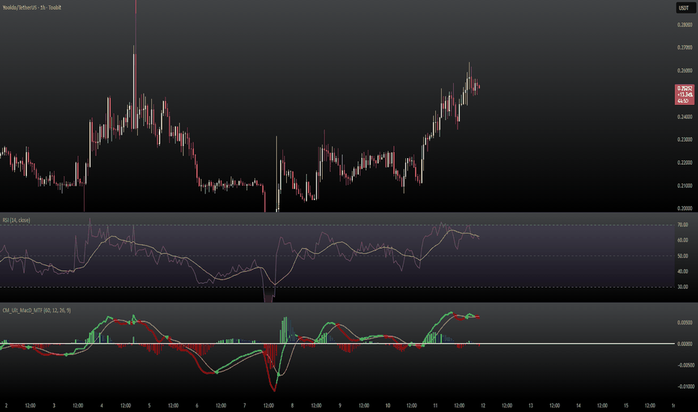Screen dimensions: 698x412
Task: Click the MACD 0.00000 zero-line scale label
Action: pos(685,344)
